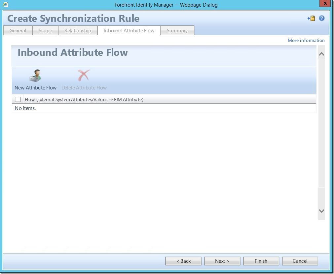Go to the Summary tab
The width and height of the screenshot is (334, 274).
[x=177, y=30]
